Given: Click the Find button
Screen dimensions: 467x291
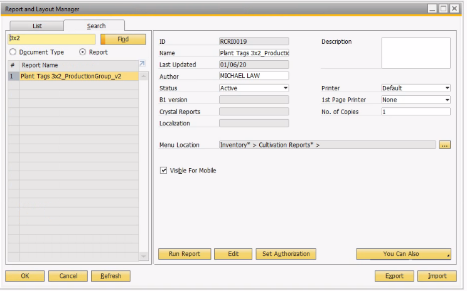Looking at the screenshot, I should pos(123,40).
